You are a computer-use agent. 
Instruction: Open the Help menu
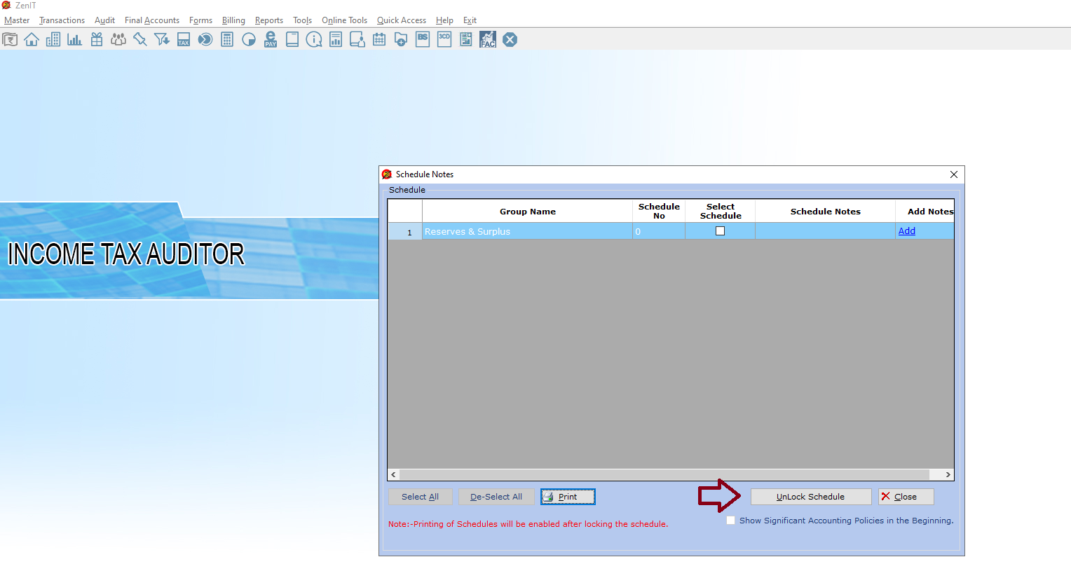444,20
